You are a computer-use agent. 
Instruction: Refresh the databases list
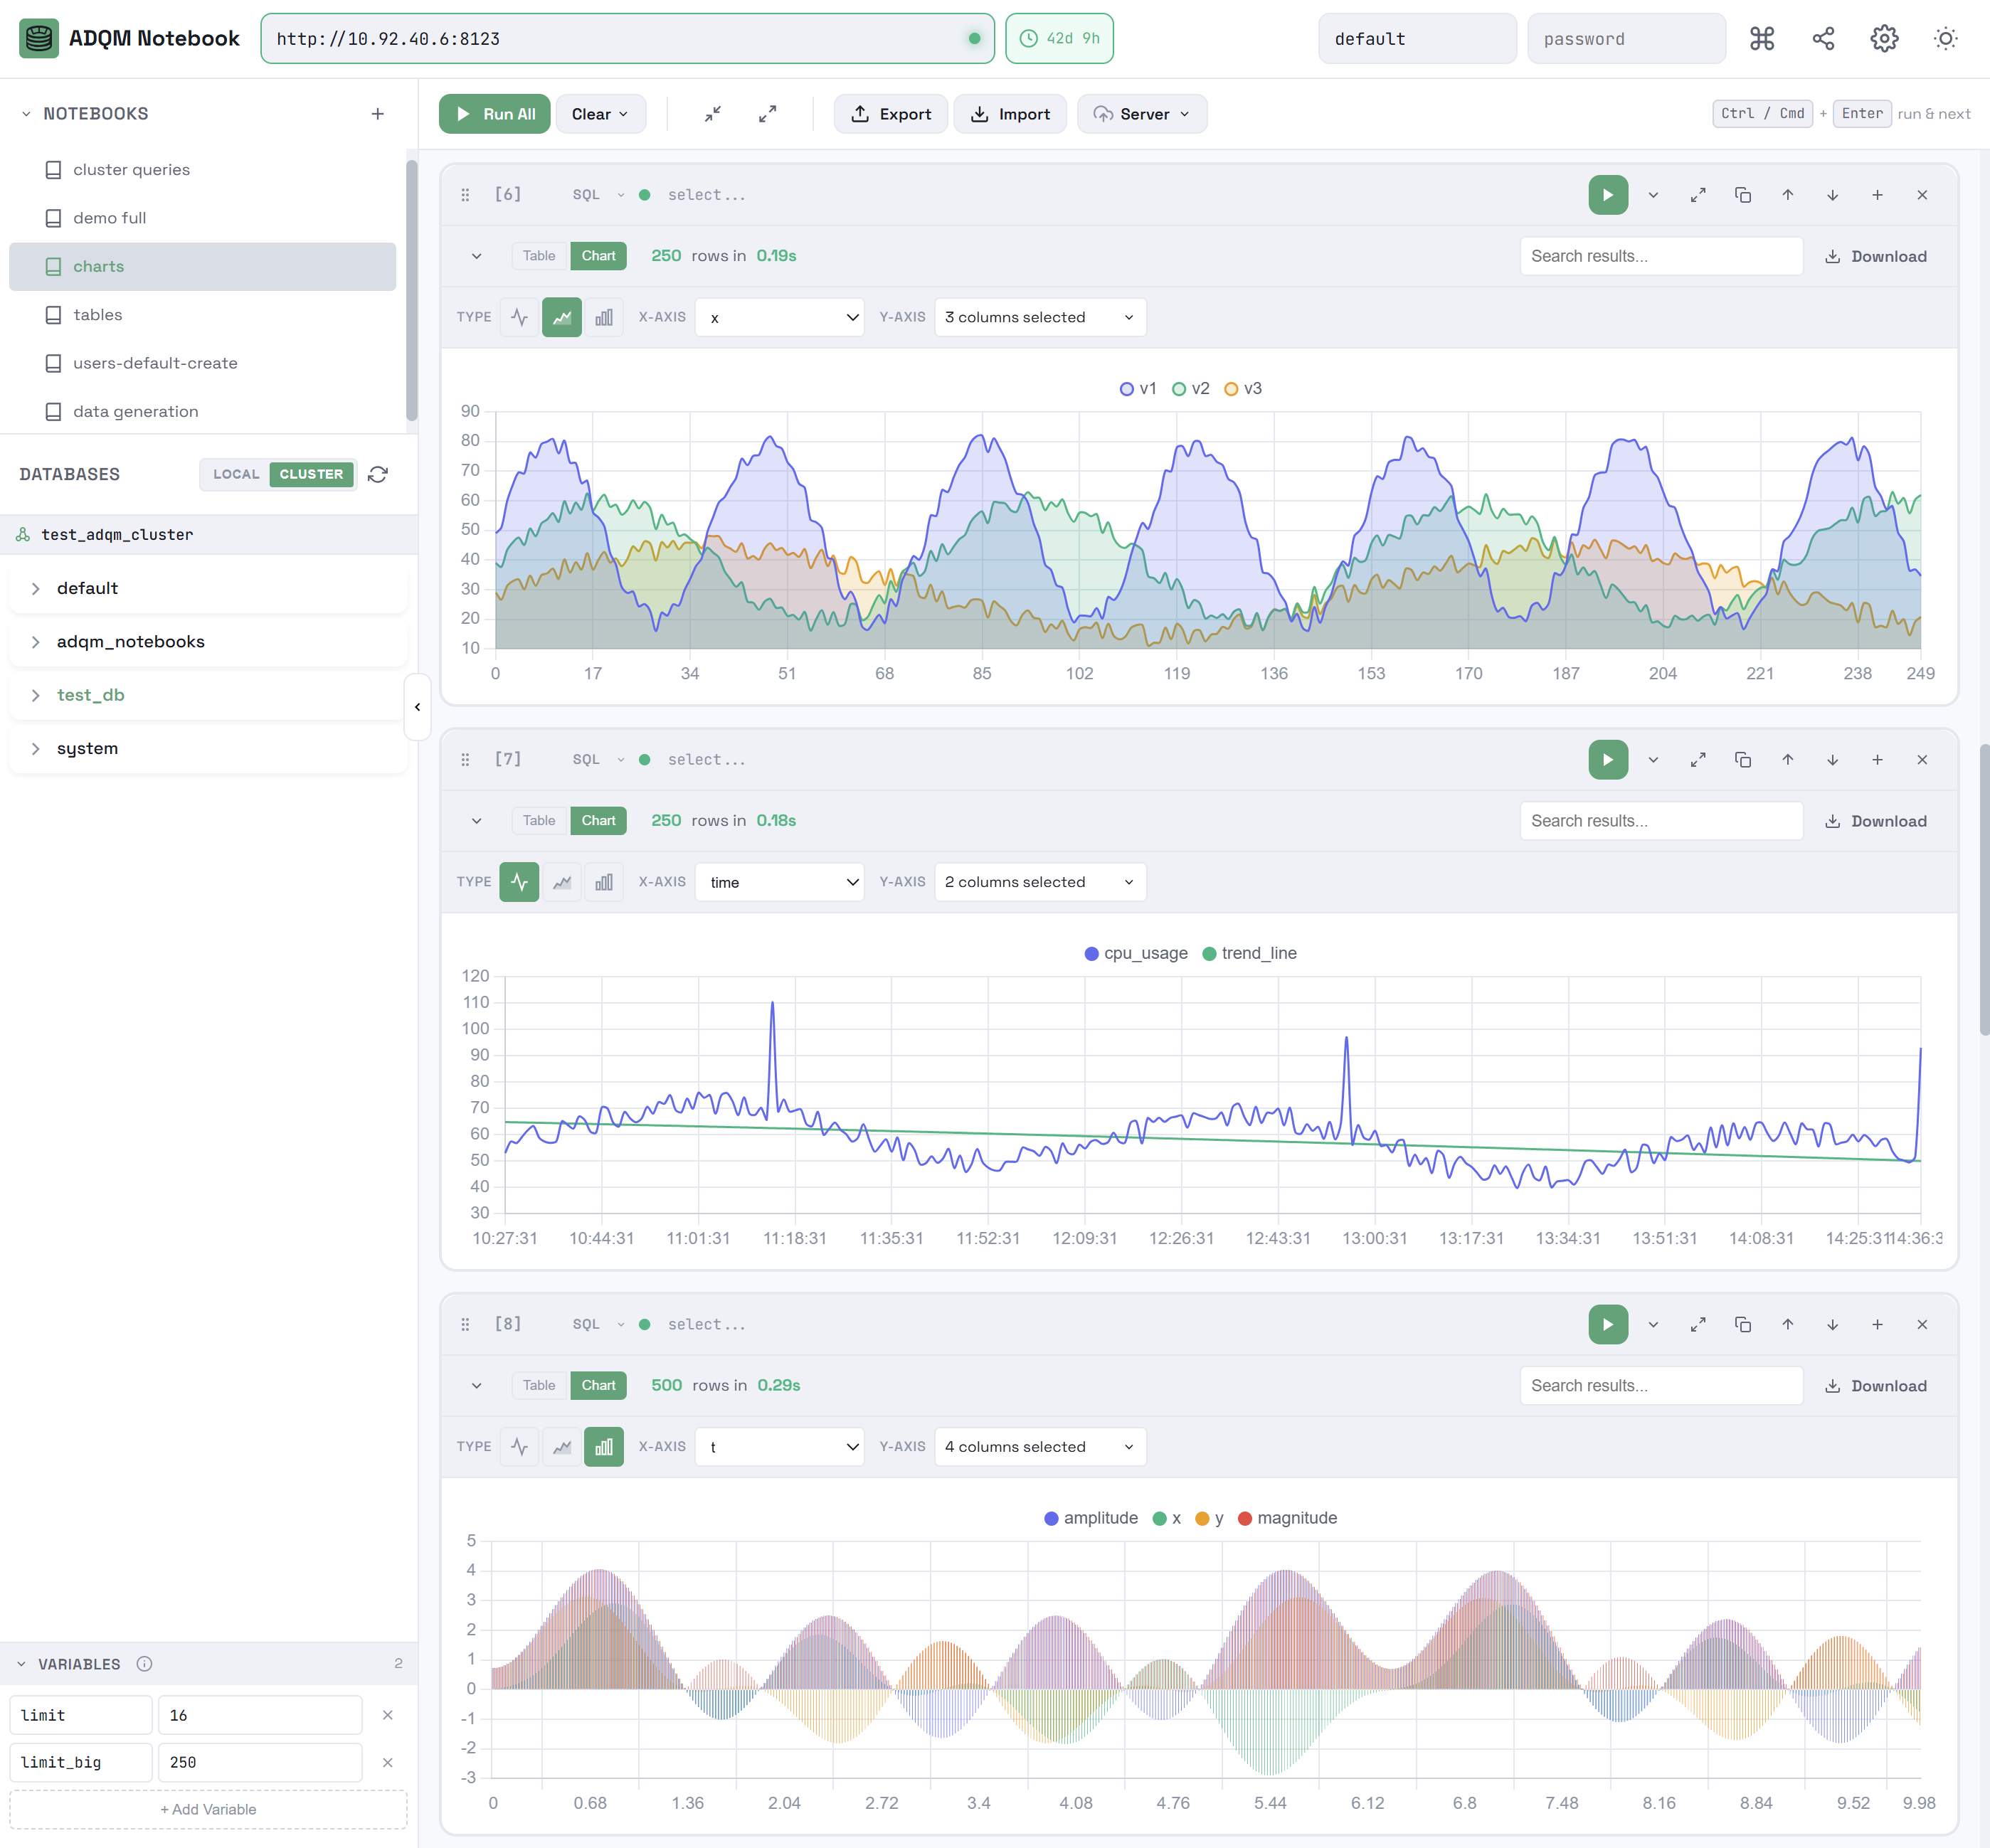pyautogui.click(x=378, y=474)
